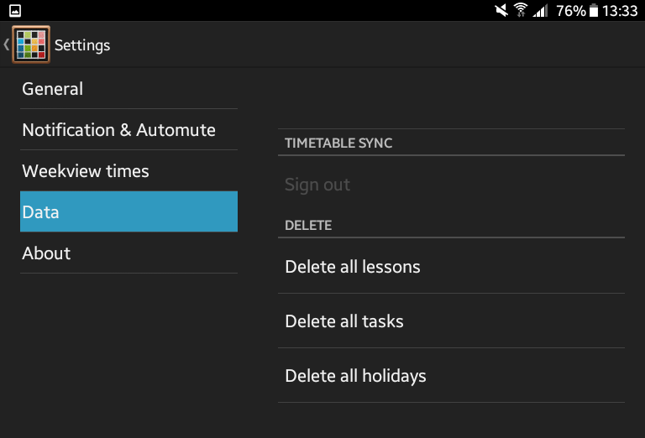Tap the battery icon in status bar

pyautogui.click(x=594, y=10)
